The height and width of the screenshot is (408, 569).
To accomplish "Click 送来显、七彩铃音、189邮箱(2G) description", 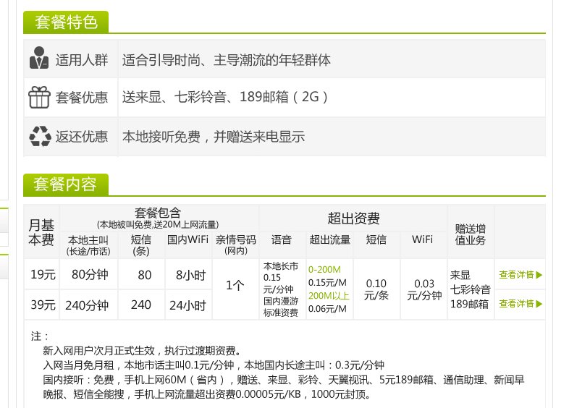I will tap(225, 97).
